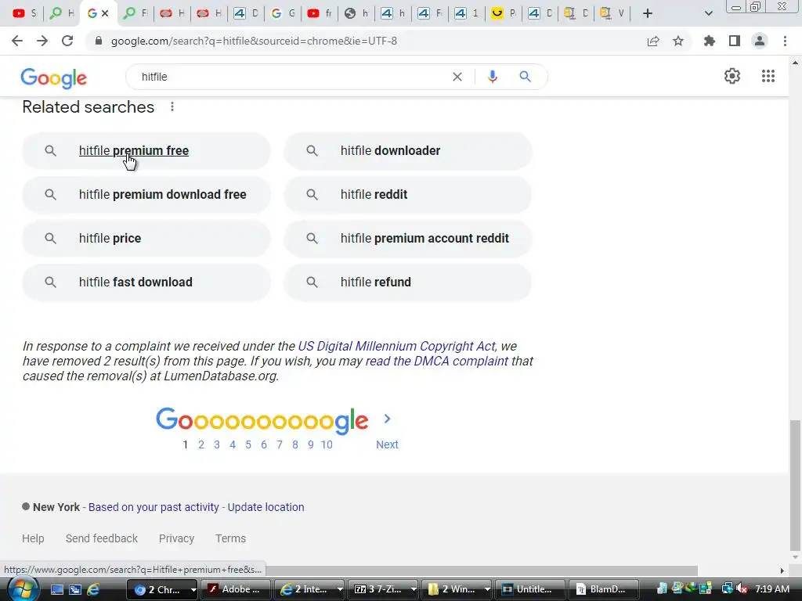
Task: Expand the tab search dropdown arrow
Action: click(x=708, y=13)
